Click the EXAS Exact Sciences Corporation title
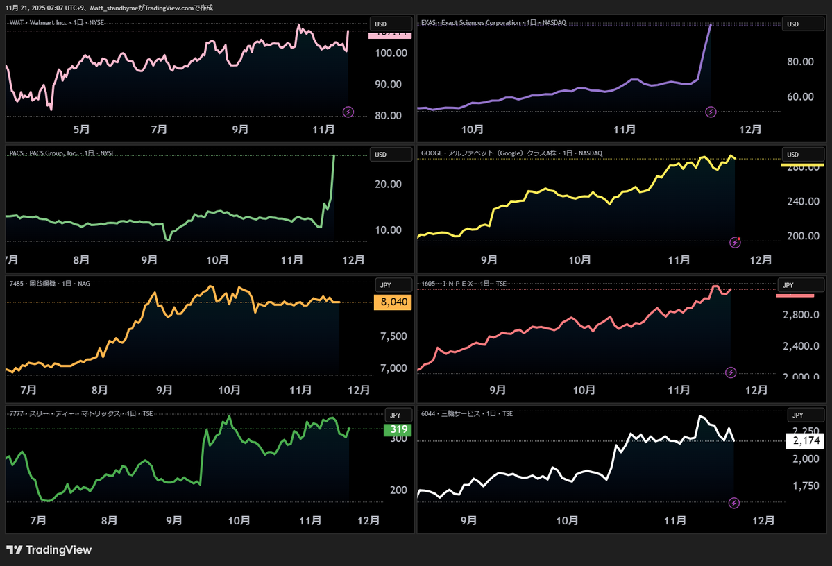Image resolution: width=832 pixels, height=566 pixels. pos(493,23)
